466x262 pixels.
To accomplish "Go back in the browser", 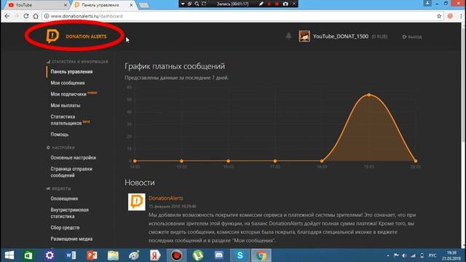I will point(7,16).
